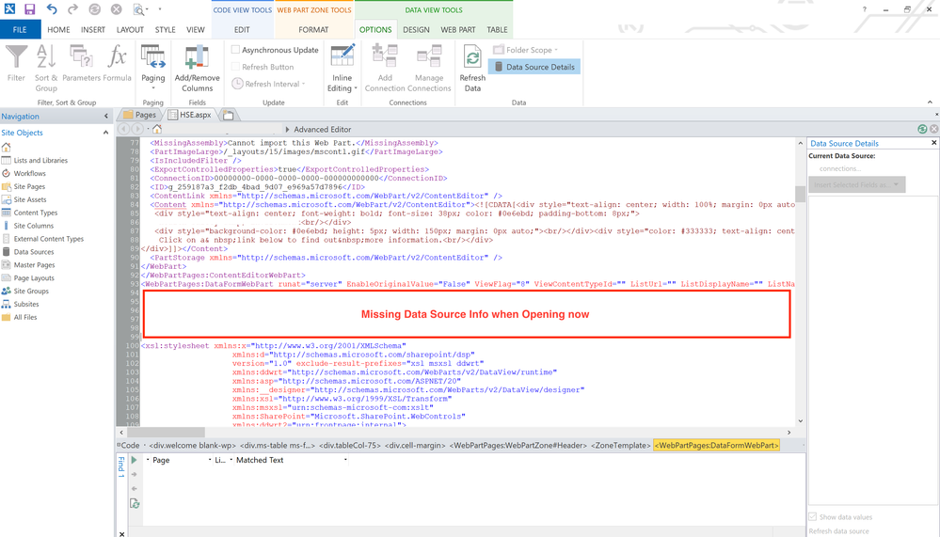Click the horizontal scrollbar thumb of code view
The height and width of the screenshot is (537, 940).
pos(166,432)
